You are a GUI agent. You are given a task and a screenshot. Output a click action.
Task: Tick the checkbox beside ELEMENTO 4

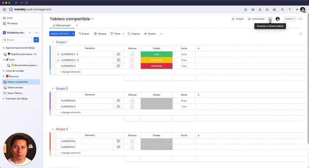(53, 100)
